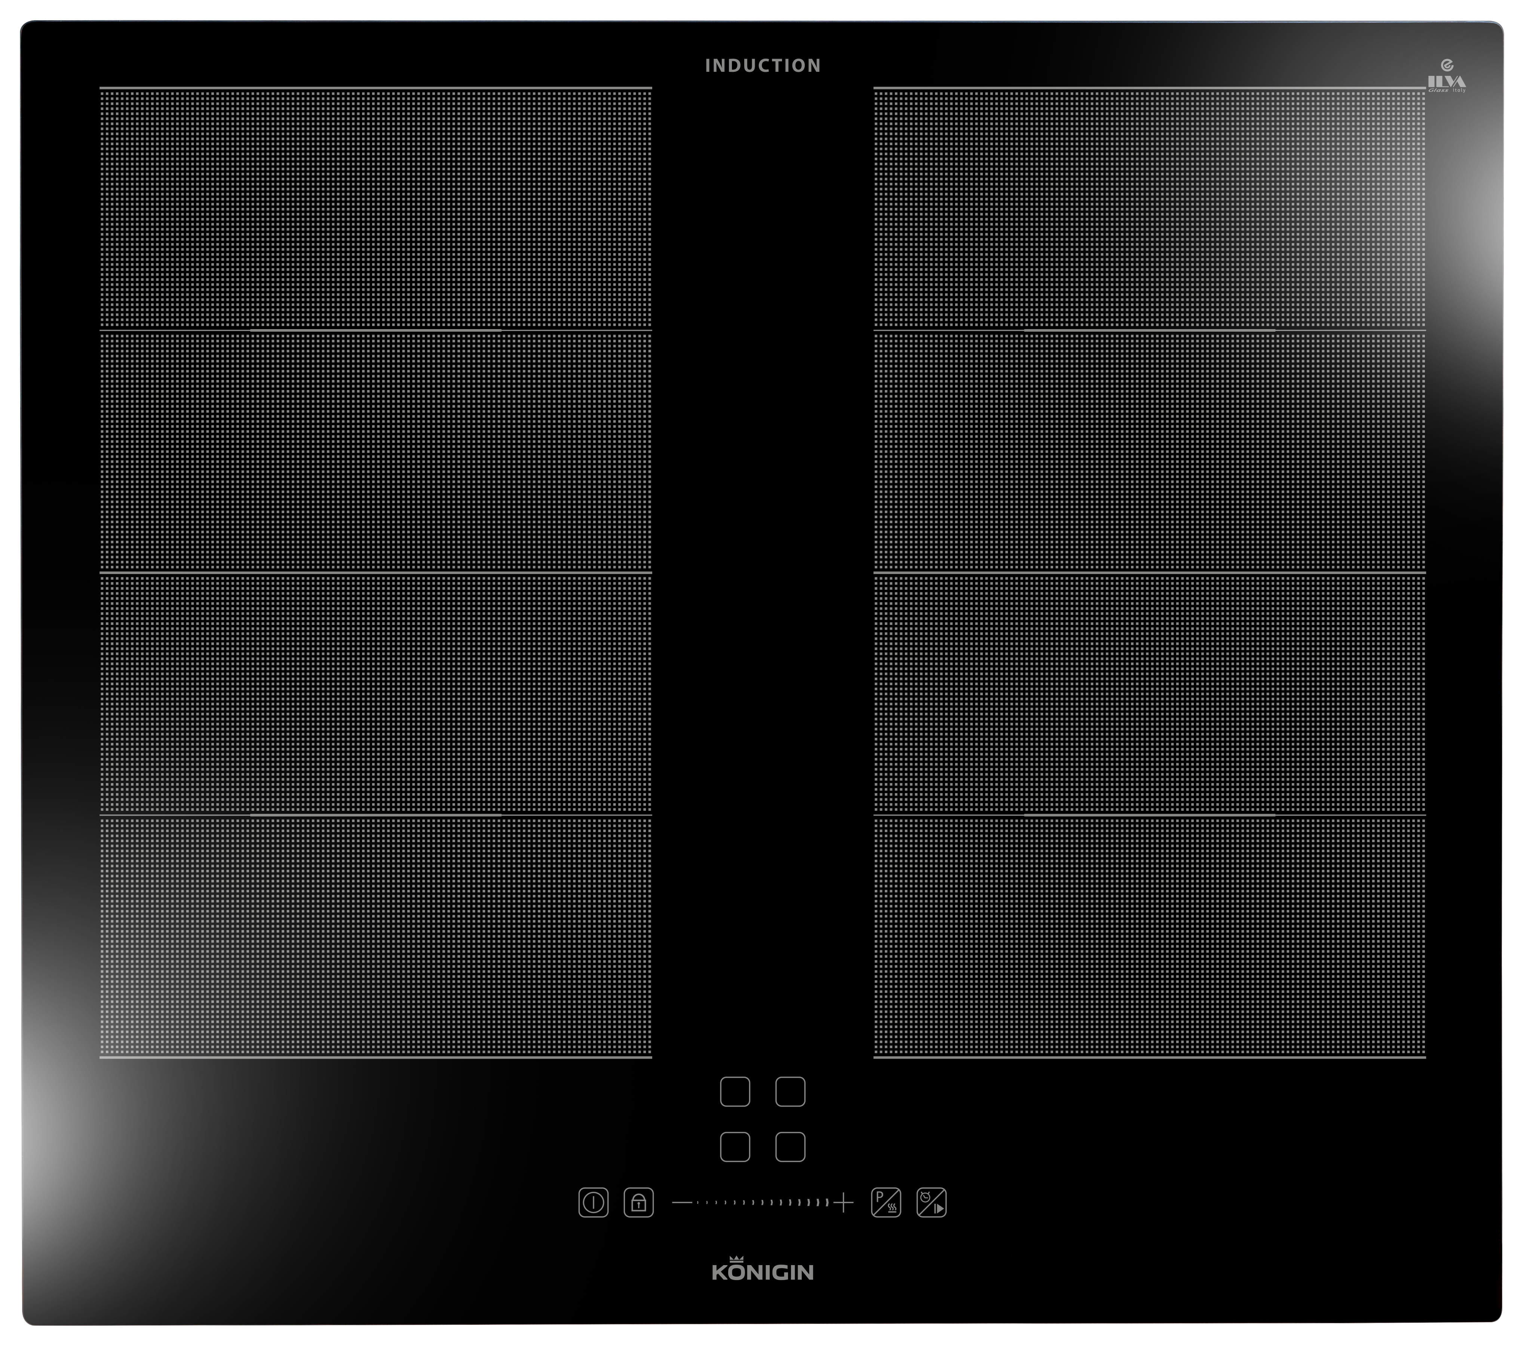Select the top-left zone selector square
1524x1347 pixels.
735,1092
